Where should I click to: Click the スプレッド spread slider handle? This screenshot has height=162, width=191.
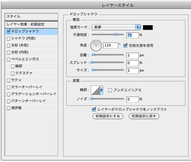(92, 62)
